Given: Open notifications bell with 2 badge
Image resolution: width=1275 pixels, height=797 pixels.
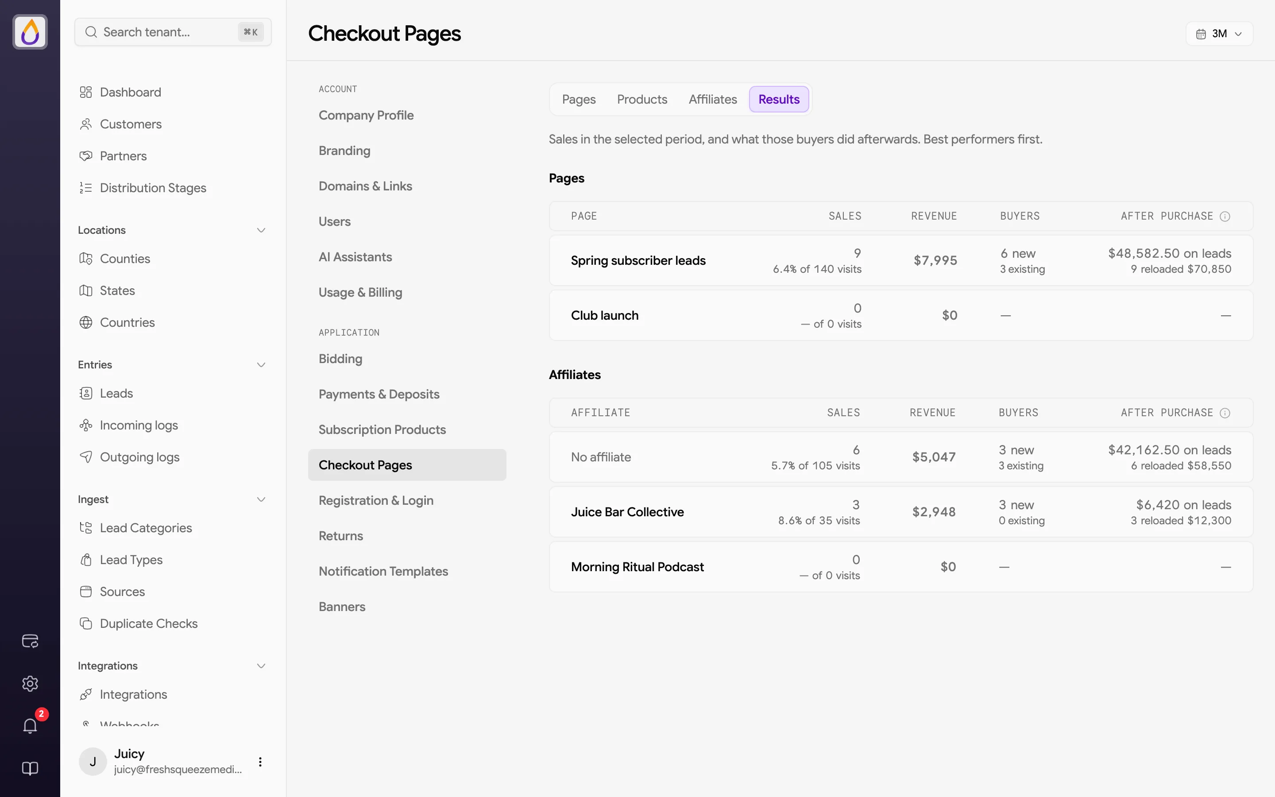Looking at the screenshot, I should (30, 726).
